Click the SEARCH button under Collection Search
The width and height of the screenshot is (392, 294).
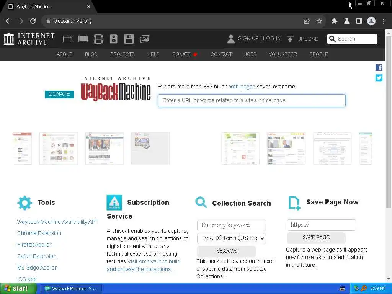tap(227, 251)
